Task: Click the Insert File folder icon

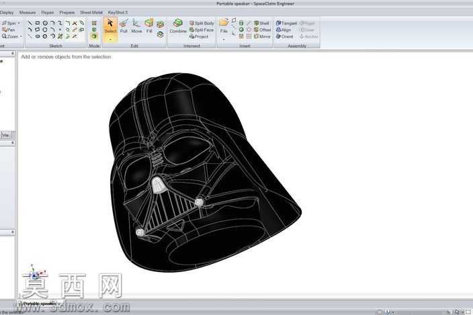Action: [224, 22]
